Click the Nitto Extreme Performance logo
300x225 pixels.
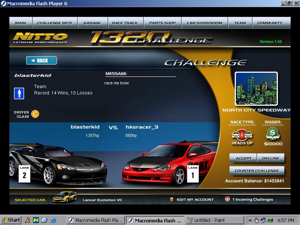(40, 38)
